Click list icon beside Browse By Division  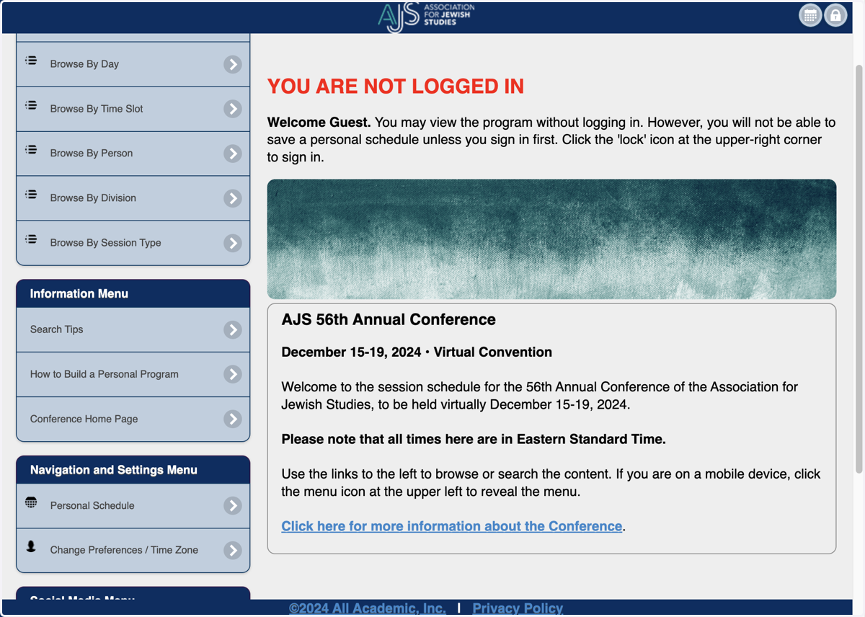click(x=31, y=195)
